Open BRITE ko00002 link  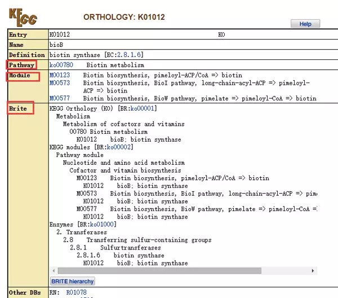click(119, 147)
